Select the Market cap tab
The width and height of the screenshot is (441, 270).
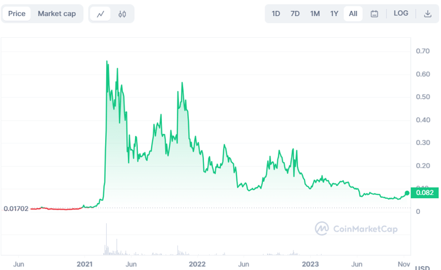coord(57,14)
